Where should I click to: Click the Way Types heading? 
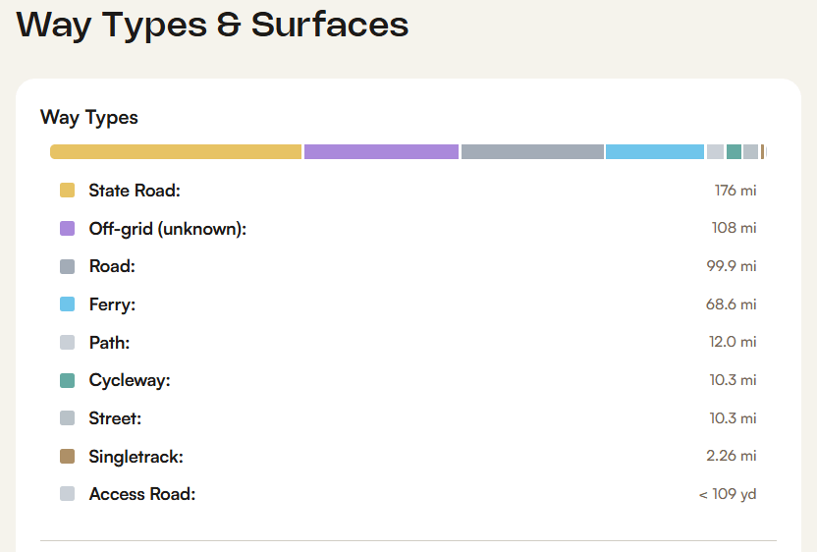[x=89, y=118]
